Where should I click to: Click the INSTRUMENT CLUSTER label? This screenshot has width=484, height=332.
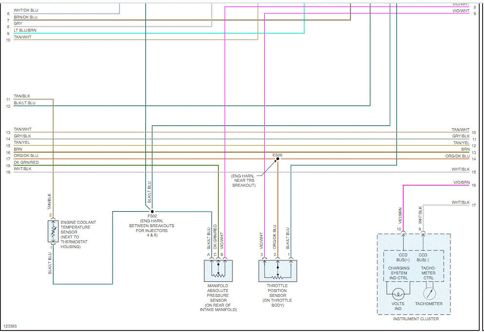[416, 319]
